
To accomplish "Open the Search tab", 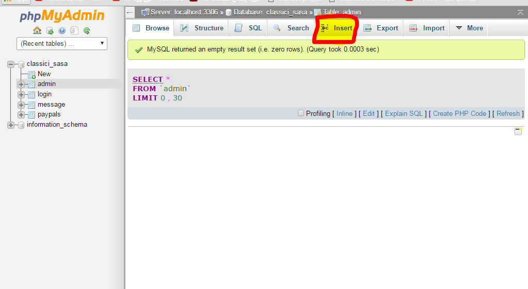I will (291, 28).
